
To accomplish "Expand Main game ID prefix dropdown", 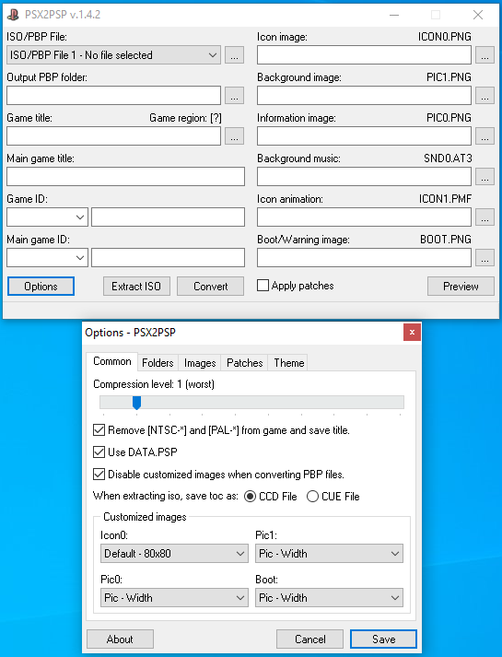I will 47,258.
